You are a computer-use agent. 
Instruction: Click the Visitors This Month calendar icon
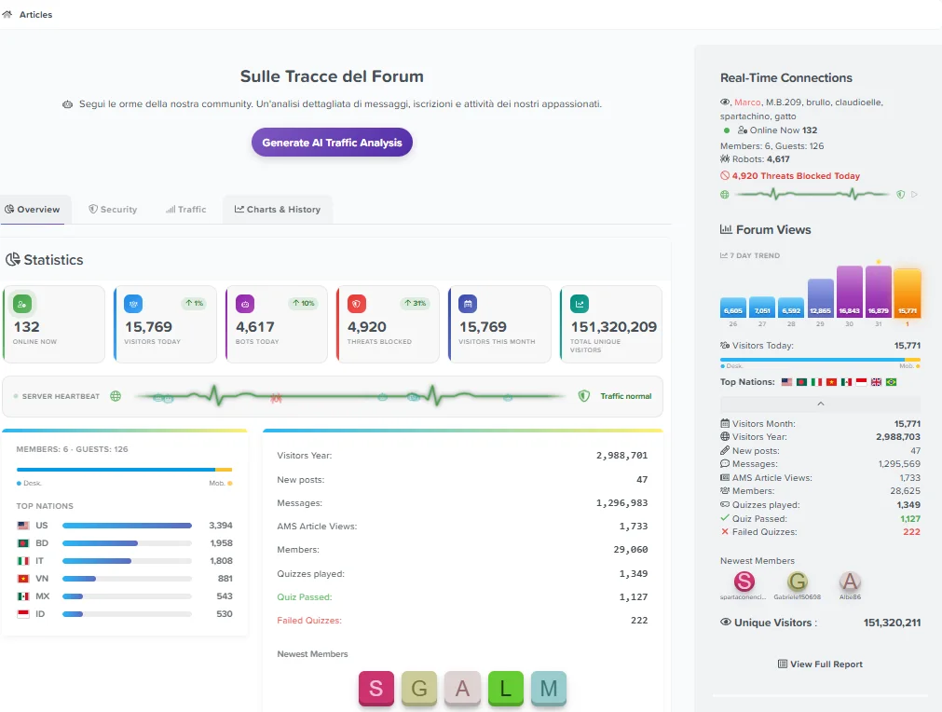[468, 304]
